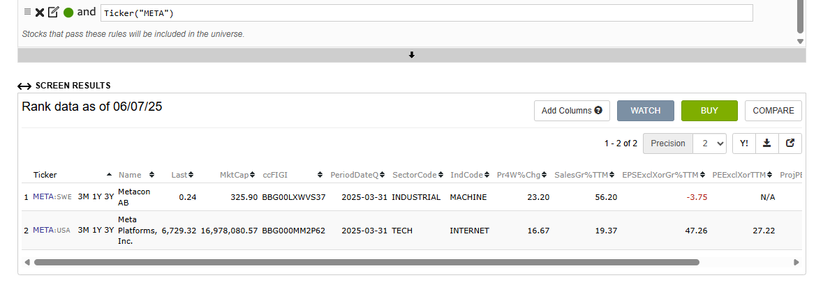Select the 47.26 EPS growth value
The width and height of the screenshot is (830, 287).
[697, 231]
